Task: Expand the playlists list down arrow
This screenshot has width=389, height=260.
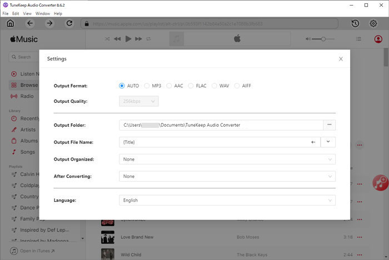Action: click(83, 238)
